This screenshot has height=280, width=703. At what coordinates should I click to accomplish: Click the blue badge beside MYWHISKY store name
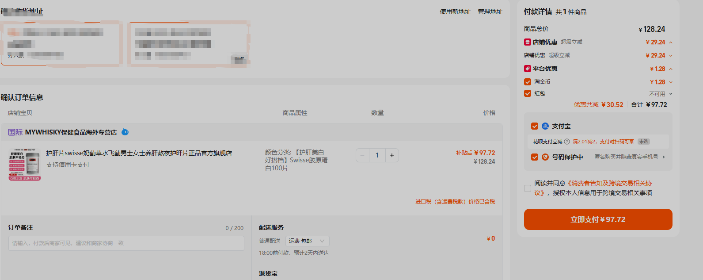click(x=125, y=132)
